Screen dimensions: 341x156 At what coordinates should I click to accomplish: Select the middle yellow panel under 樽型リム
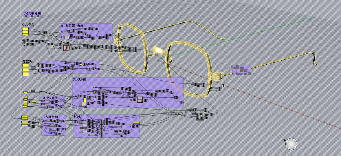pos(25,70)
